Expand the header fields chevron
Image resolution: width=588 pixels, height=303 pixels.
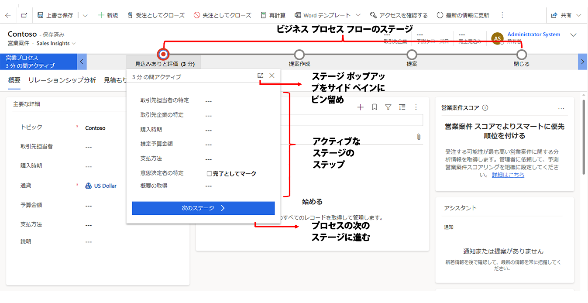coord(574,35)
